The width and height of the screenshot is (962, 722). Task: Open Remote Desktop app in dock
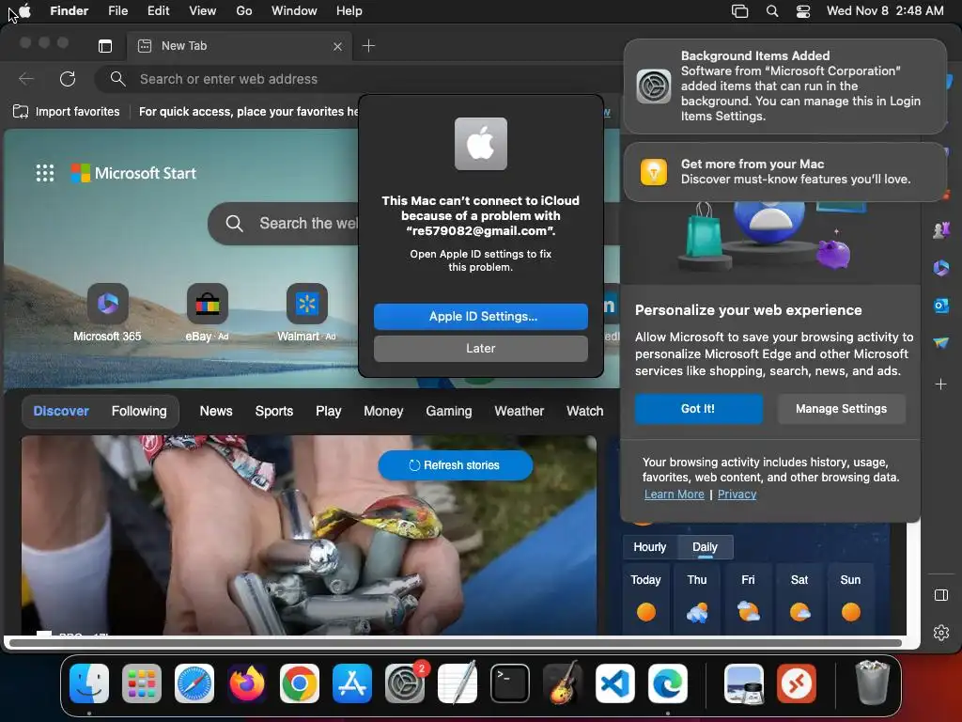(797, 683)
